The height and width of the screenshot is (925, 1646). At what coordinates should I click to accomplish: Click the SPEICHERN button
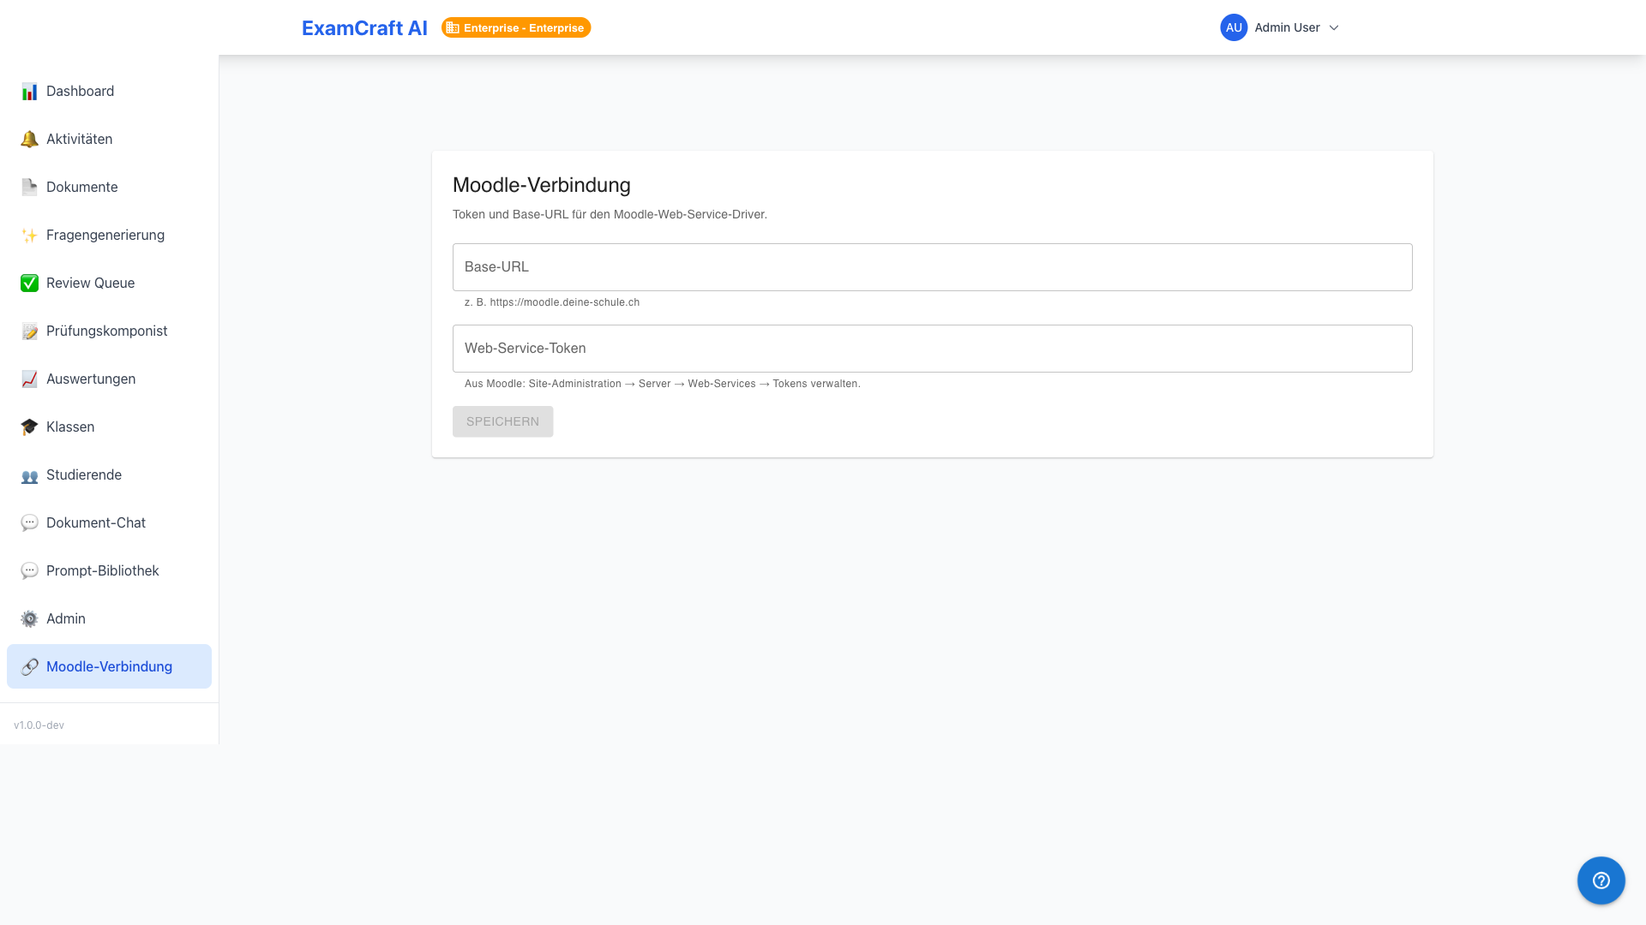click(502, 421)
